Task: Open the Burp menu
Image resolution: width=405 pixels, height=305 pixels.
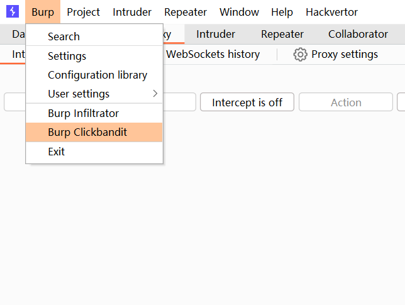Action: pos(43,12)
